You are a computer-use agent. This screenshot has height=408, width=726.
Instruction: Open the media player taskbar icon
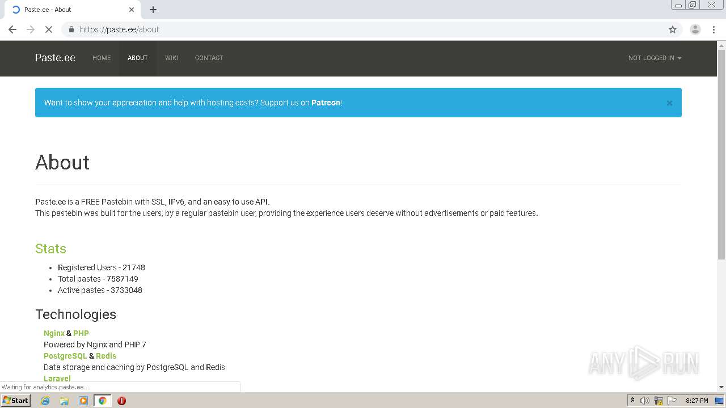click(83, 401)
